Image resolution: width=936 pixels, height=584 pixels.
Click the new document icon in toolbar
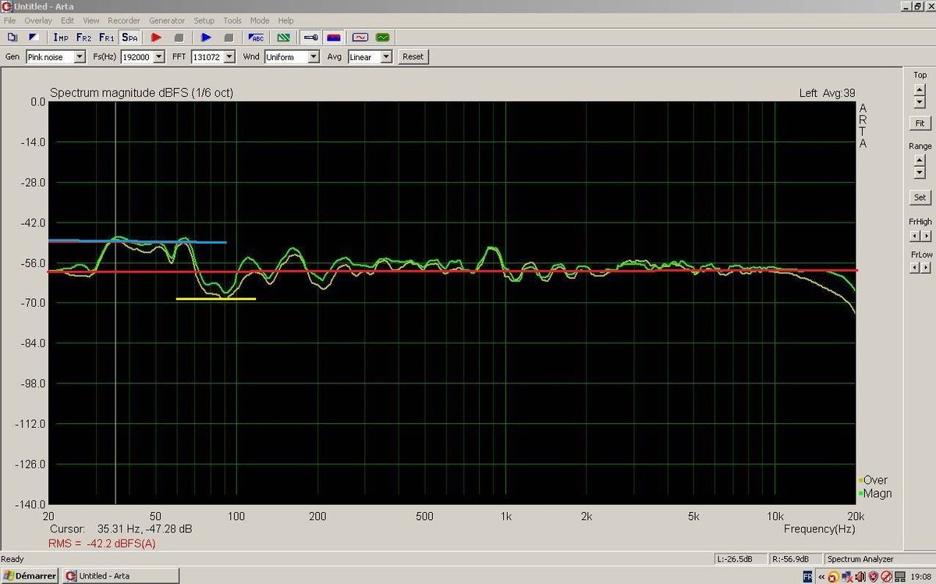click(12, 37)
